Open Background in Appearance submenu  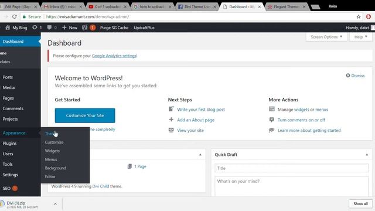click(56, 168)
